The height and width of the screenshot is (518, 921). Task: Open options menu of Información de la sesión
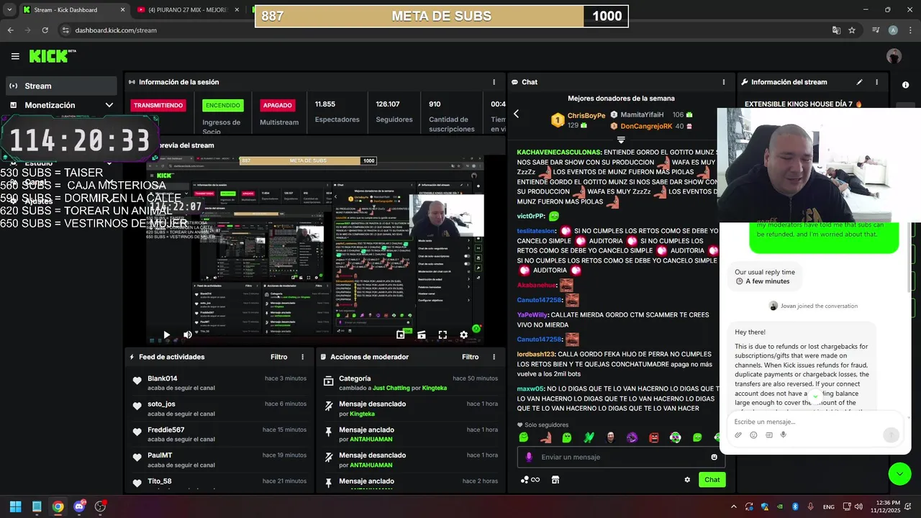(494, 82)
